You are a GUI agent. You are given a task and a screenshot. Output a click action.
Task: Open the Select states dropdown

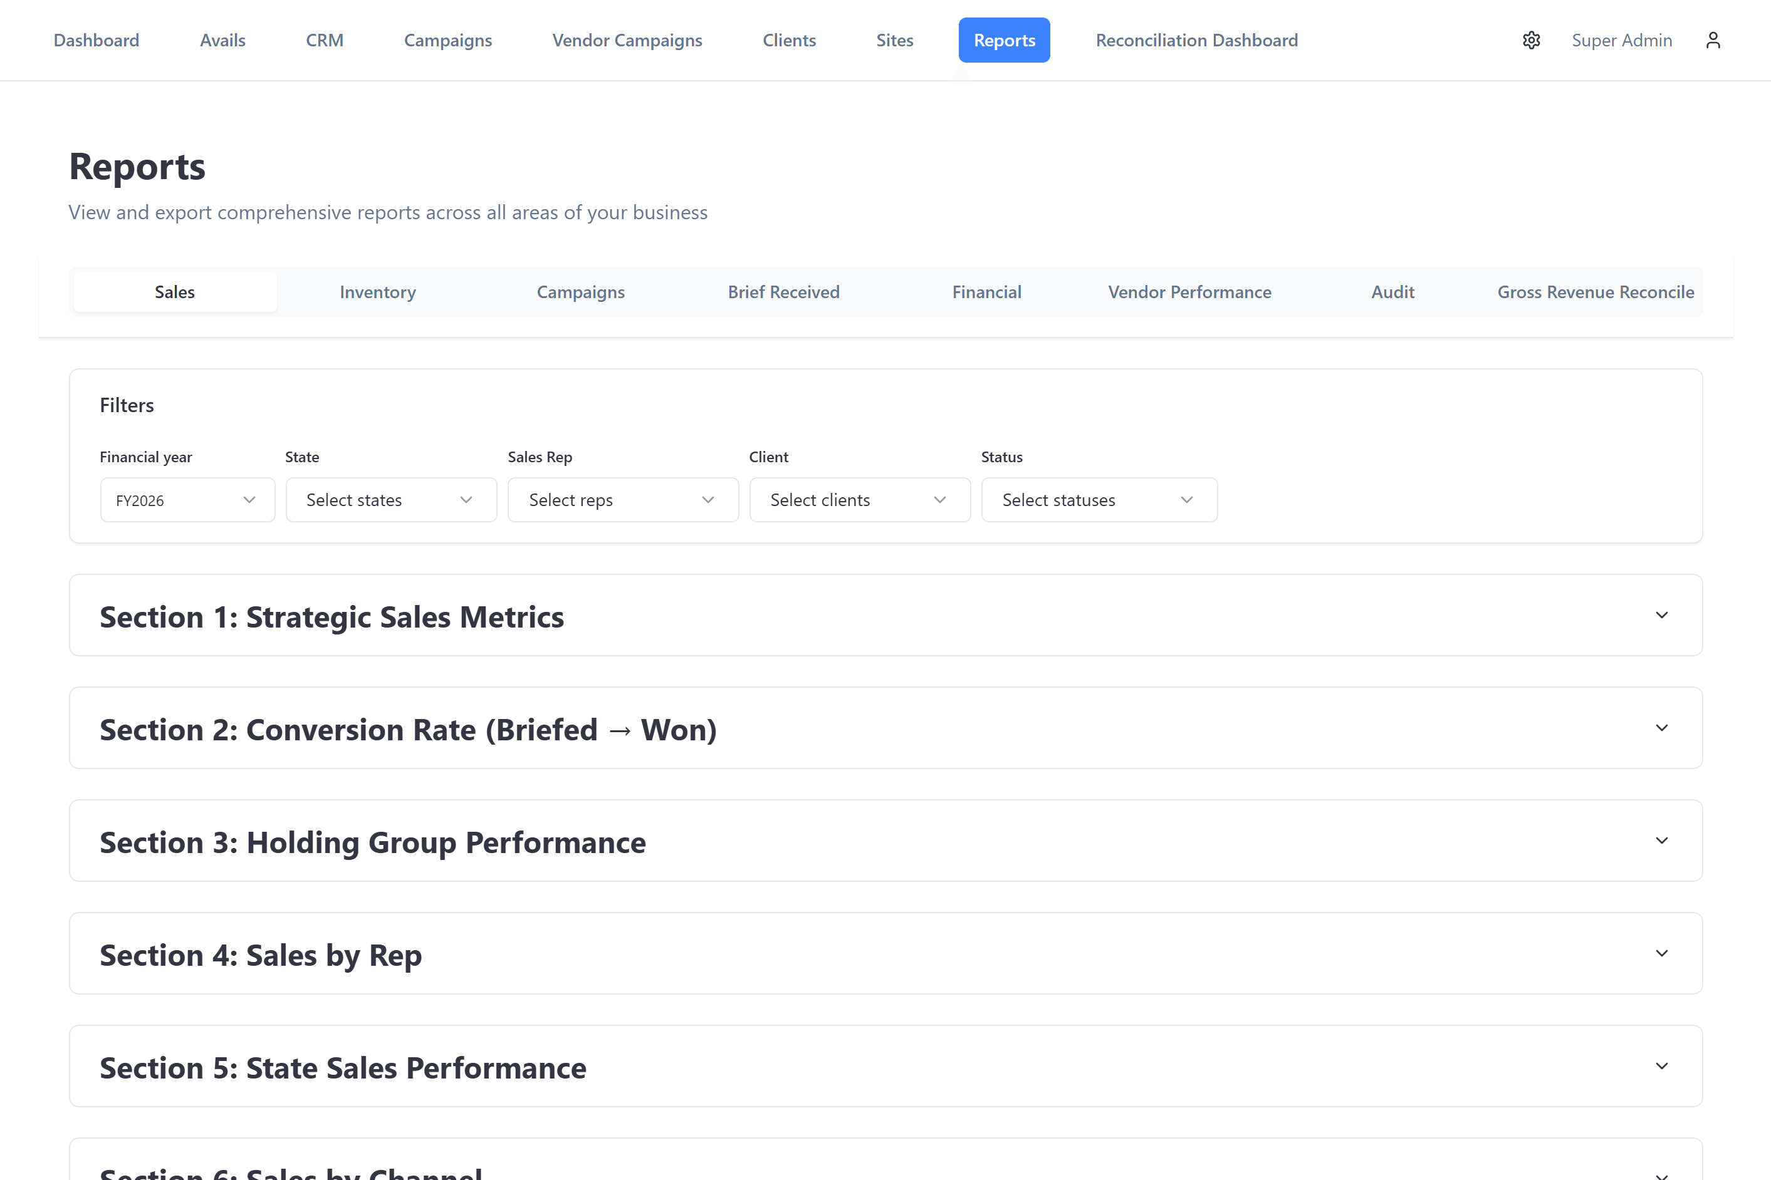click(x=390, y=500)
